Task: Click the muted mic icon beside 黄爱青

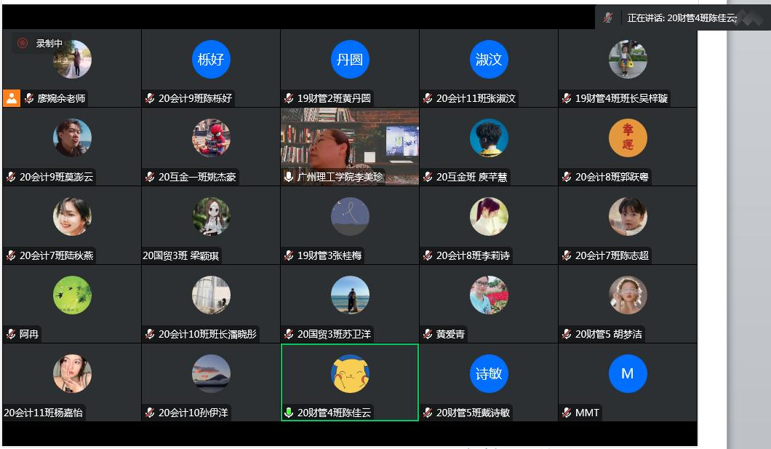Action: click(x=428, y=334)
